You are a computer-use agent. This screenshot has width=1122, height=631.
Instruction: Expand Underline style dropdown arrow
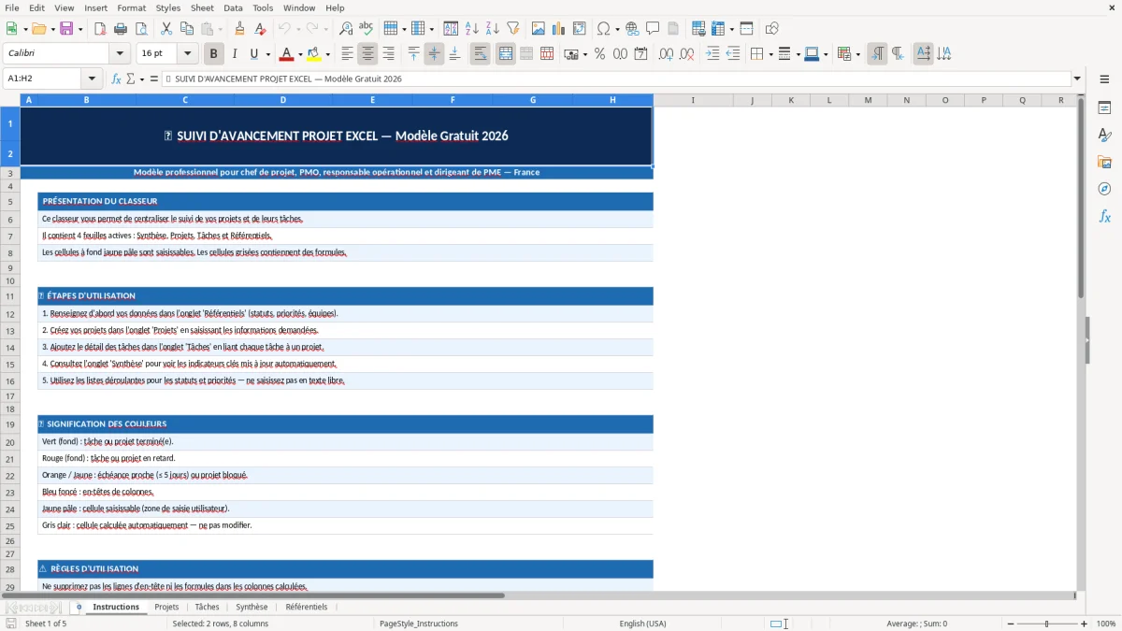coord(267,54)
